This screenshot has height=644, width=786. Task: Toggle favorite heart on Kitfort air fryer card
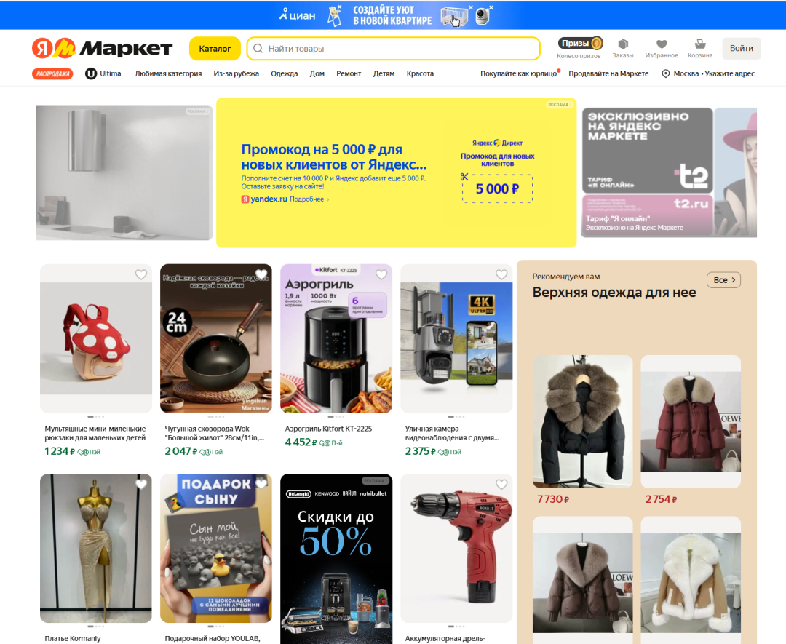pos(381,274)
